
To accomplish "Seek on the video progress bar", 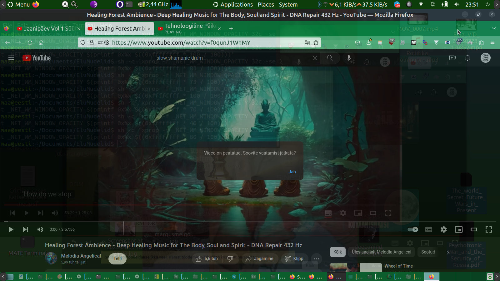I will (250, 222).
